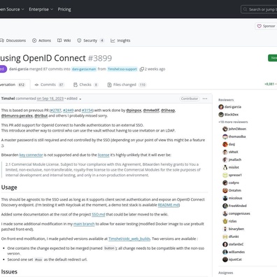Open the @bmunro-peralex mention
Image resolution: width=277 pixels, height=277 pixels.
(17, 115)
